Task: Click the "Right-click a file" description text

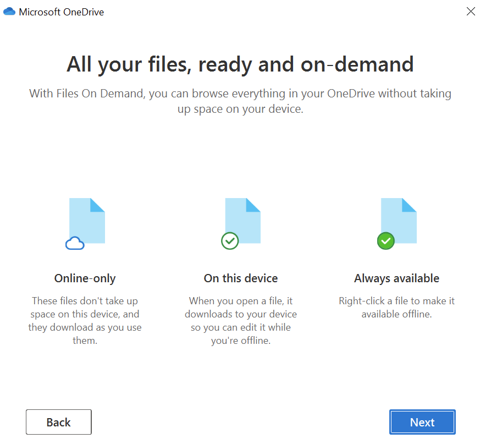Action: 396,308
